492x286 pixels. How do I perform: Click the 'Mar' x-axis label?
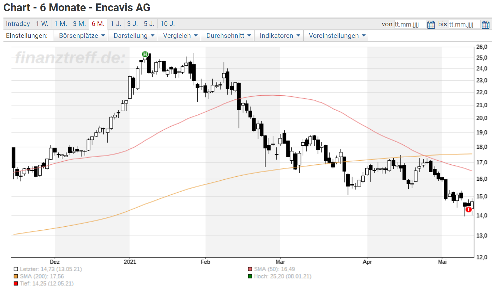click(x=280, y=262)
